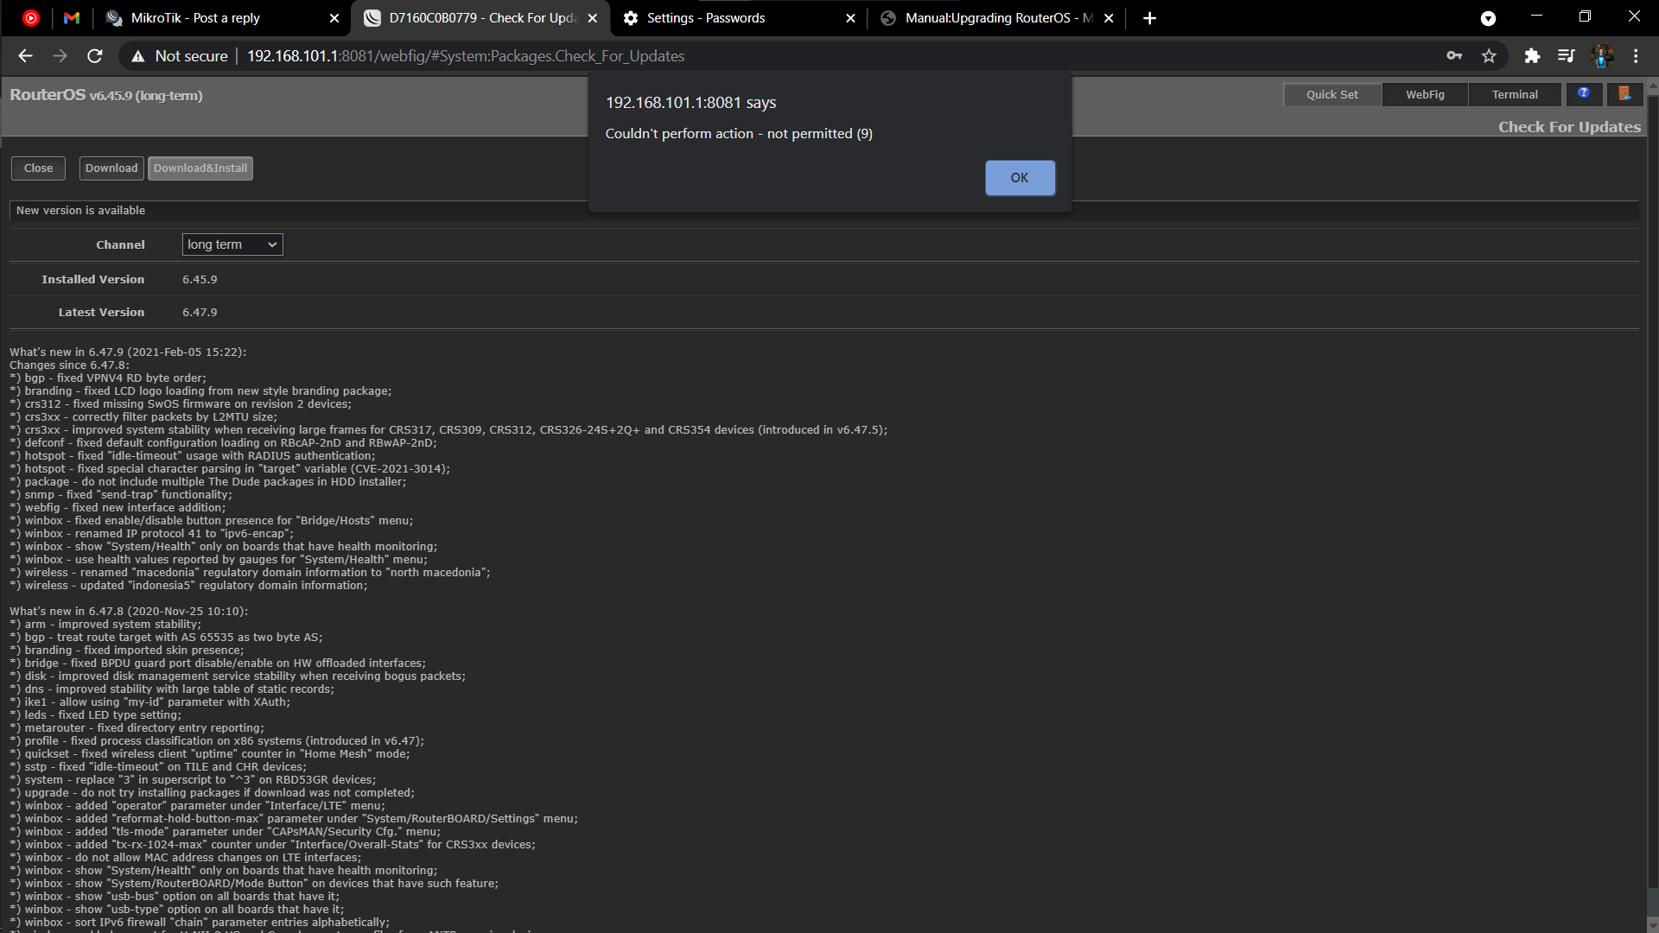Close the Settings - Passwords tab
The width and height of the screenshot is (1659, 933).
coord(850,18)
